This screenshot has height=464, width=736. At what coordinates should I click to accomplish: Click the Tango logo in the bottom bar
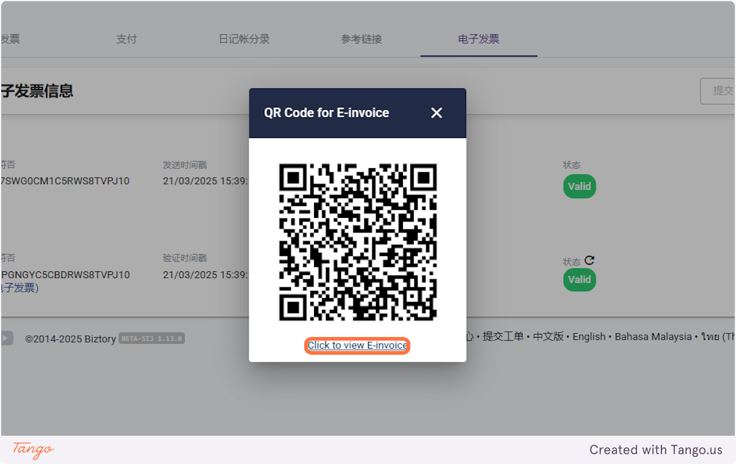pyautogui.click(x=33, y=450)
